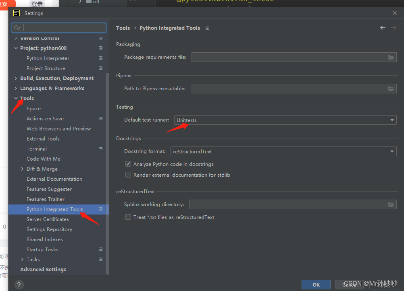Expand Build, Execution, Deployment chevron
Viewport: 404px width, 291px height.
[16, 78]
